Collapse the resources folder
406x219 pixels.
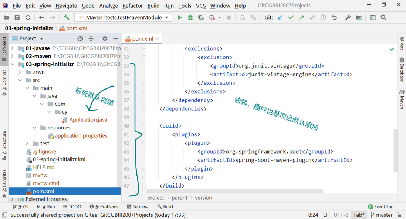pyautogui.click(x=34, y=128)
